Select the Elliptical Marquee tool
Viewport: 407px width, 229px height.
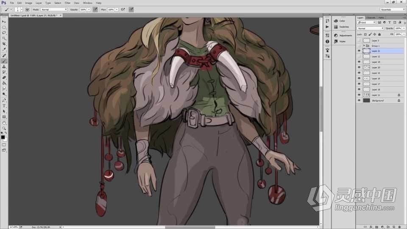point(4,27)
